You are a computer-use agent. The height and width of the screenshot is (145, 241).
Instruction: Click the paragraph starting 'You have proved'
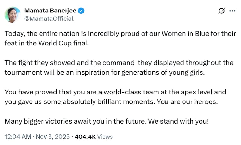(115, 92)
